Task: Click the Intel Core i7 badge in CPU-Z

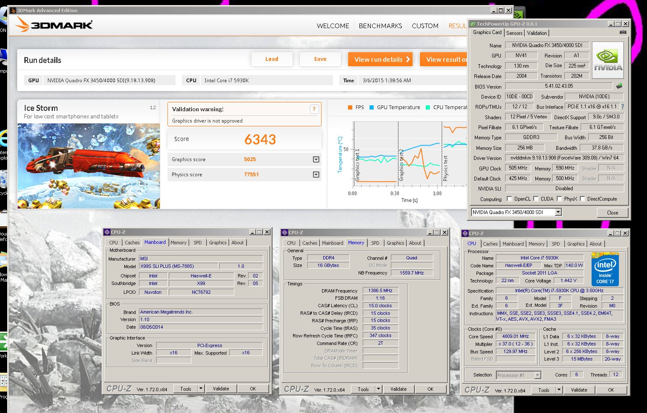Action: 605,269
